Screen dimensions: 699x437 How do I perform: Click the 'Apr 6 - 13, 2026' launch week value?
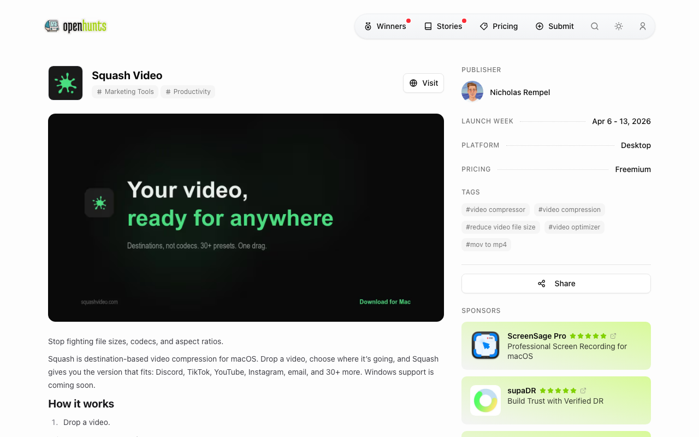(x=621, y=121)
